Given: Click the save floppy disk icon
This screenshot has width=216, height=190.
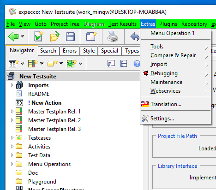Looking at the screenshot, I should (x=70, y=36).
